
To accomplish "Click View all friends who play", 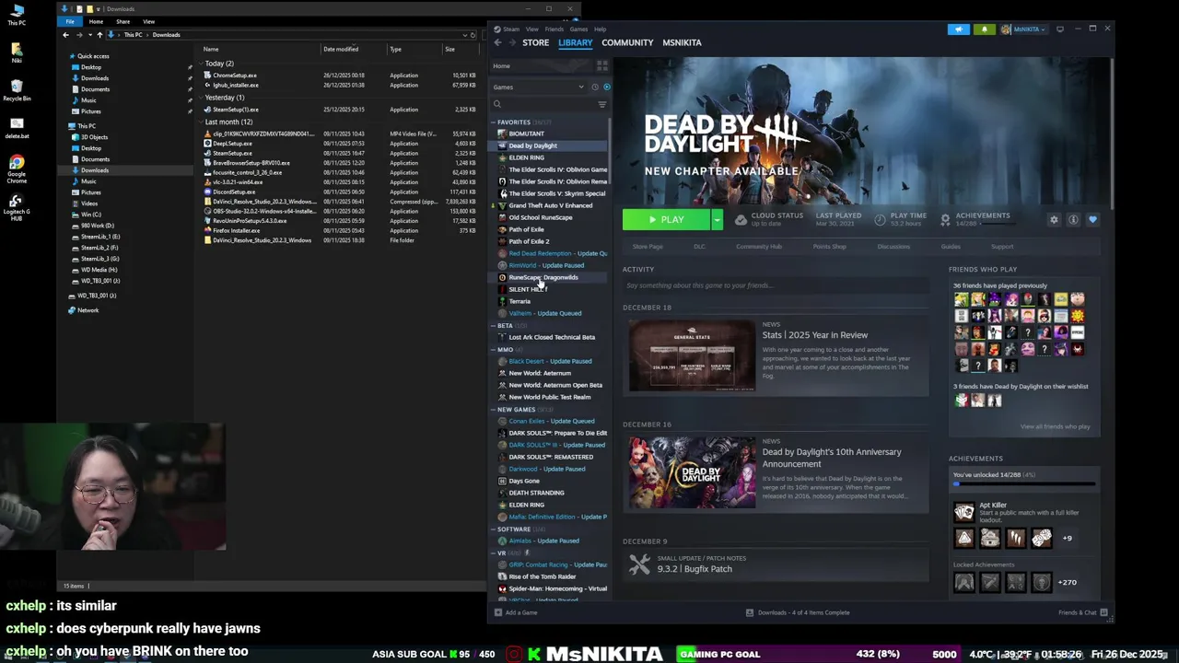I will point(1055,426).
